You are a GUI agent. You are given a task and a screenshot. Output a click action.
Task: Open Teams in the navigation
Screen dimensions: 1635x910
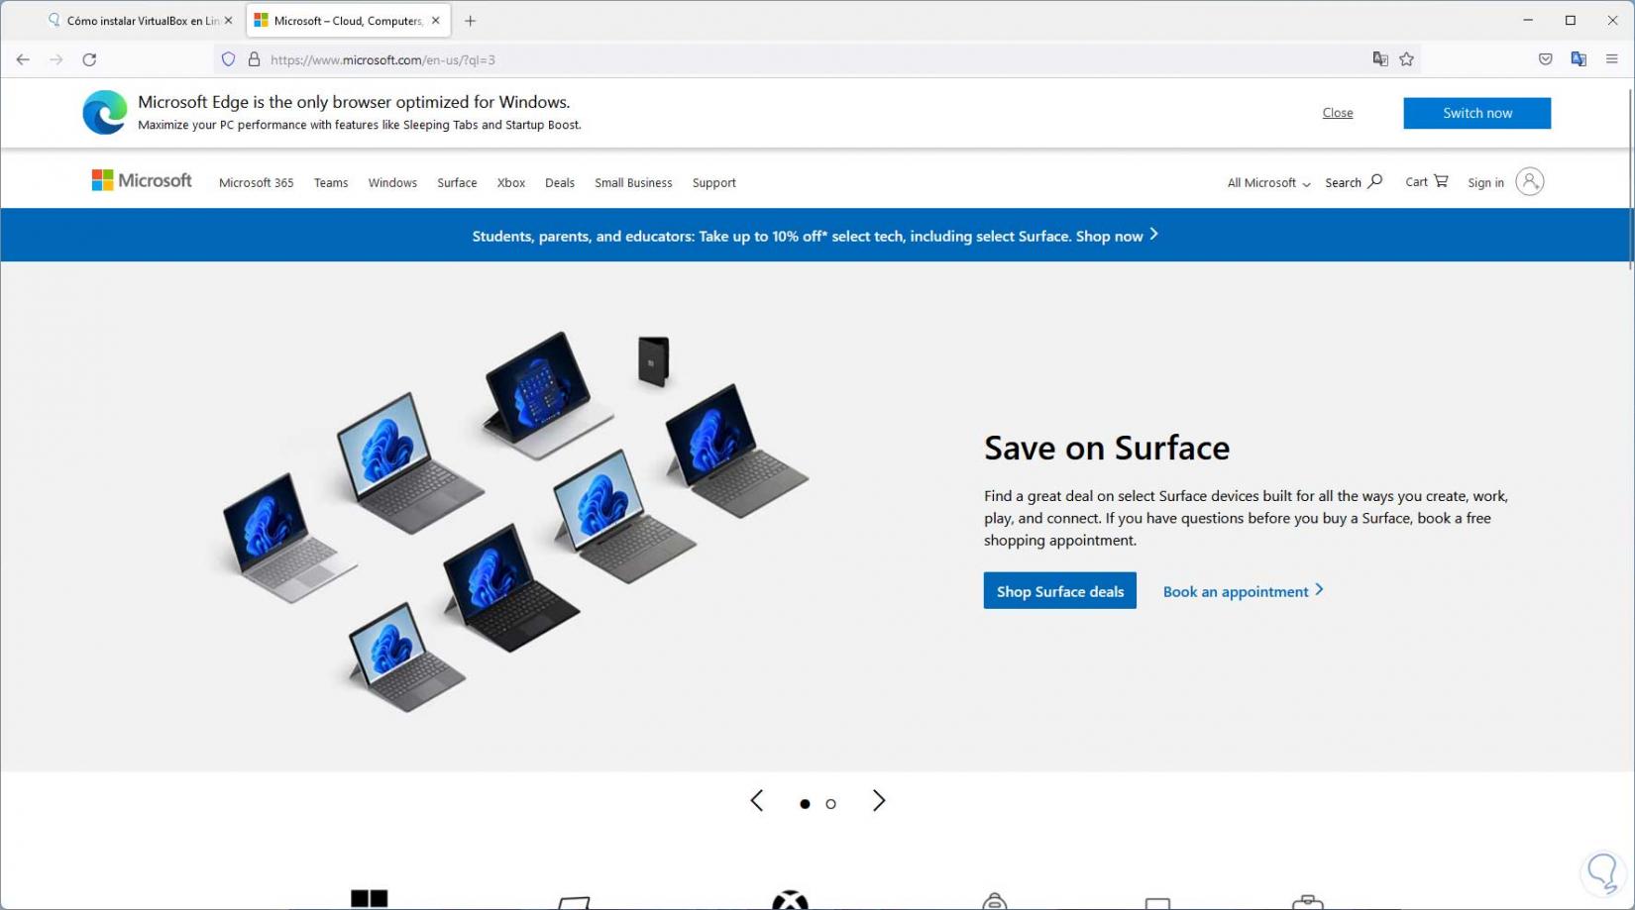[x=331, y=183]
